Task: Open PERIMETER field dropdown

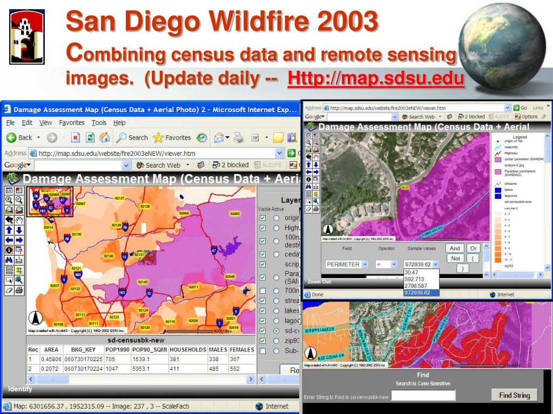Action: click(365, 264)
